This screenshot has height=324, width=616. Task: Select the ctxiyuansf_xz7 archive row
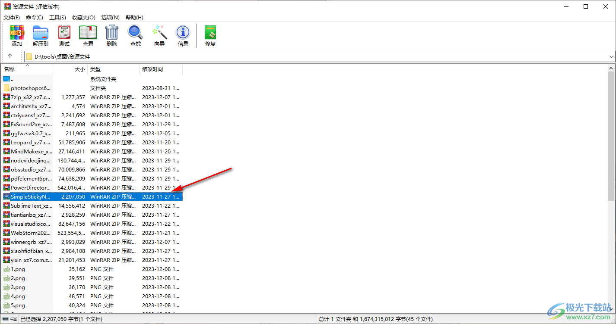click(92, 115)
